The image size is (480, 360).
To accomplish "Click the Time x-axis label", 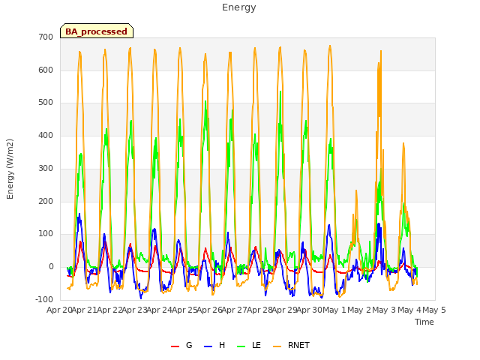I will [424, 322].
